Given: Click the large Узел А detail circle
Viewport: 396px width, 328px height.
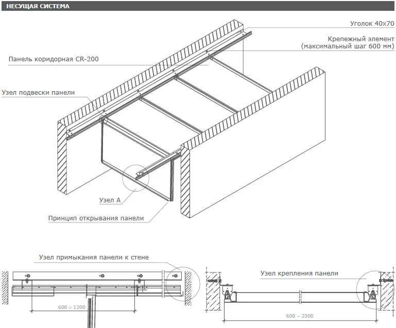Looking at the screenshot, I should tap(136, 177).
